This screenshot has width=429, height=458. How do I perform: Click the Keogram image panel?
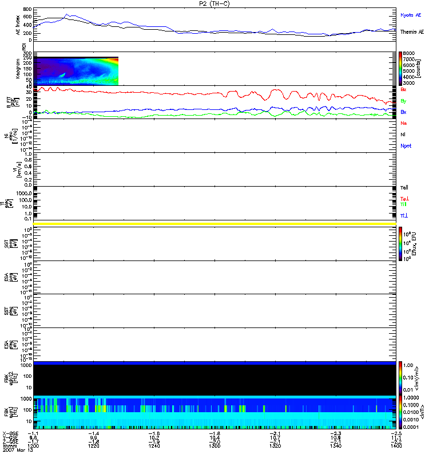click(x=76, y=71)
